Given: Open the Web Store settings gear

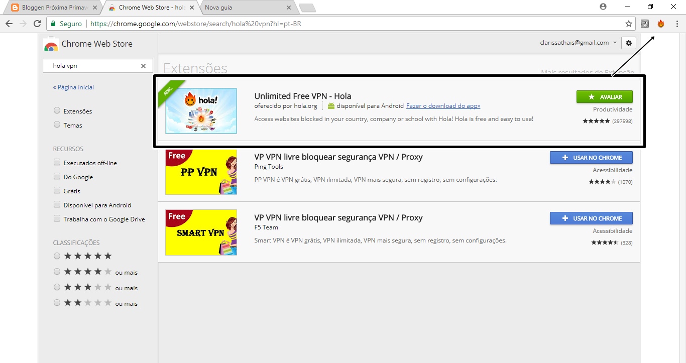Looking at the screenshot, I should click(x=629, y=43).
